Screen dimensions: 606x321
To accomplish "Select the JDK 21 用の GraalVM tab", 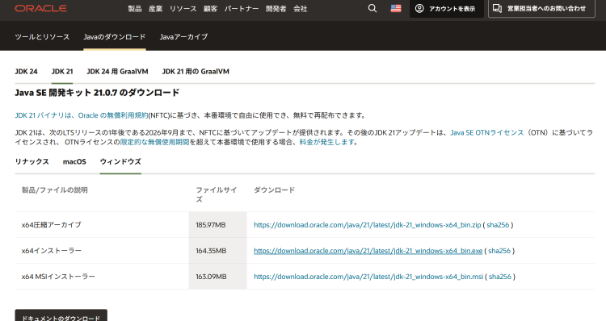I will point(196,71).
